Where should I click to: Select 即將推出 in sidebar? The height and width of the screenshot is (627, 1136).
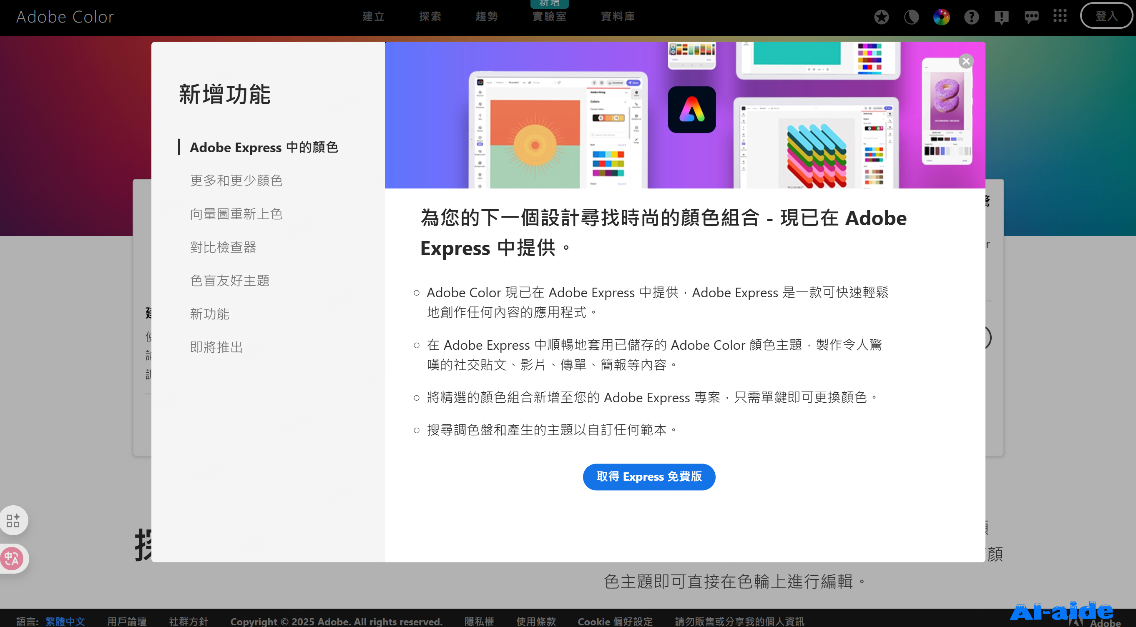click(x=216, y=347)
